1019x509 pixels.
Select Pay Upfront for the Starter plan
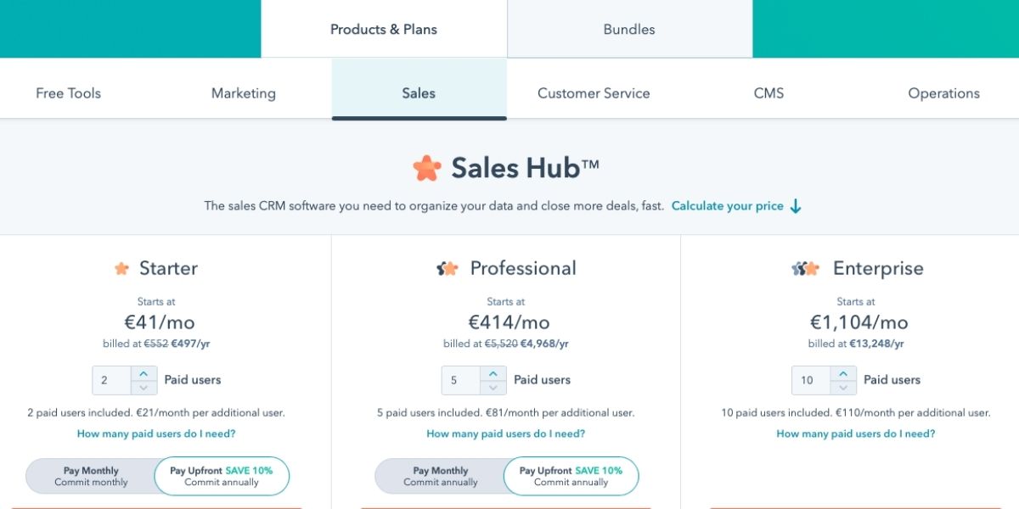pos(222,476)
